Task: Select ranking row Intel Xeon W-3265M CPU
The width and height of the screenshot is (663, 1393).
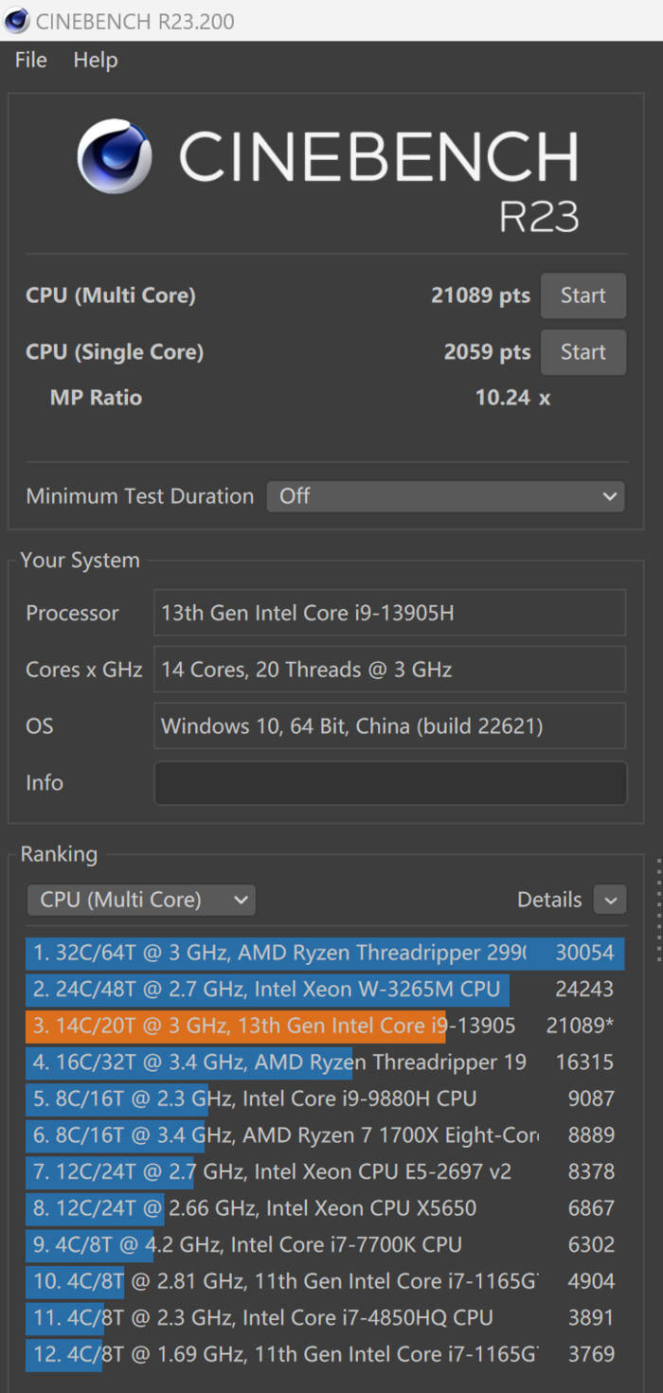Action: (x=325, y=990)
